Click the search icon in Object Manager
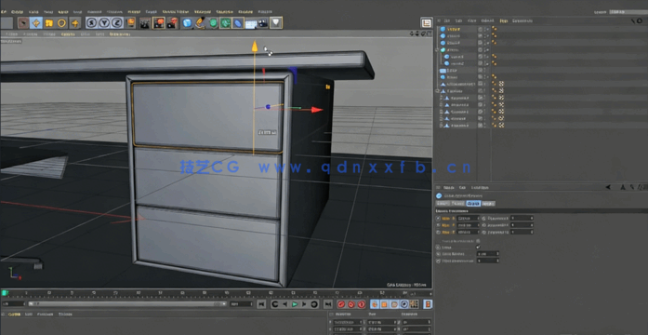The image size is (648, 335). click(x=633, y=20)
